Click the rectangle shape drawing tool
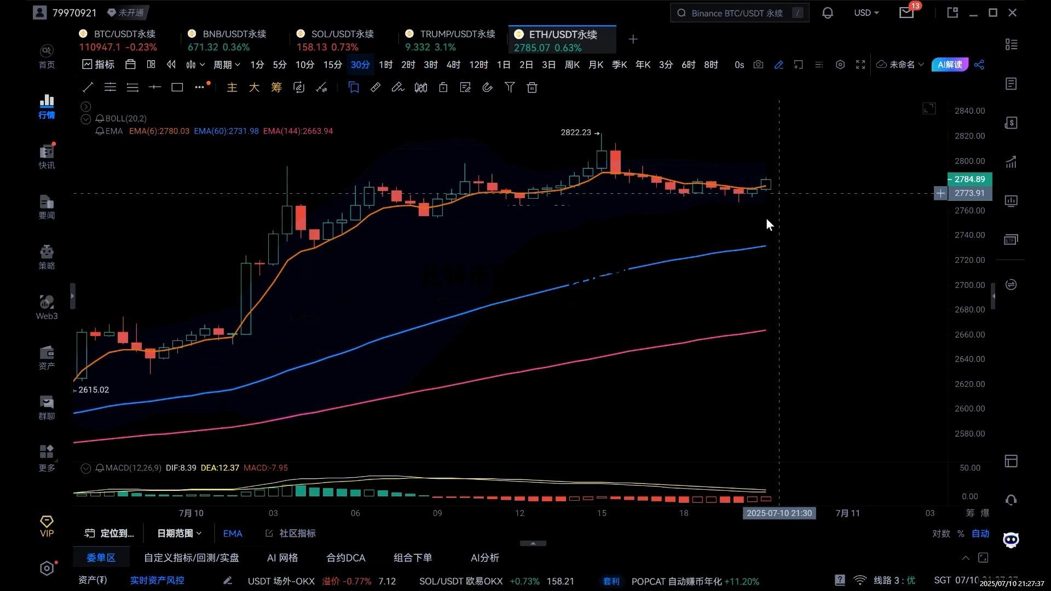1051x591 pixels. (x=177, y=88)
